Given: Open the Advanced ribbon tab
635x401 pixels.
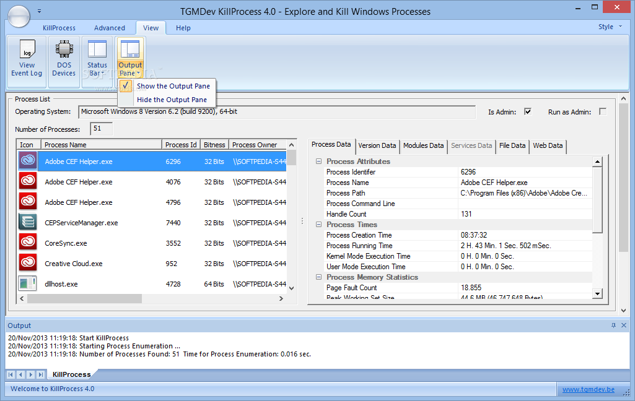Looking at the screenshot, I should (x=109, y=28).
